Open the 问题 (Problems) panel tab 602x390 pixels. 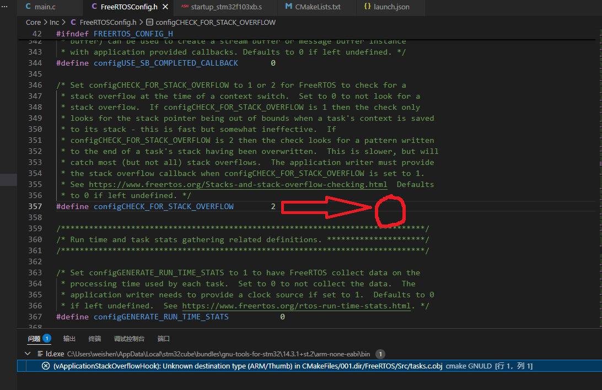click(x=34, y=339)
